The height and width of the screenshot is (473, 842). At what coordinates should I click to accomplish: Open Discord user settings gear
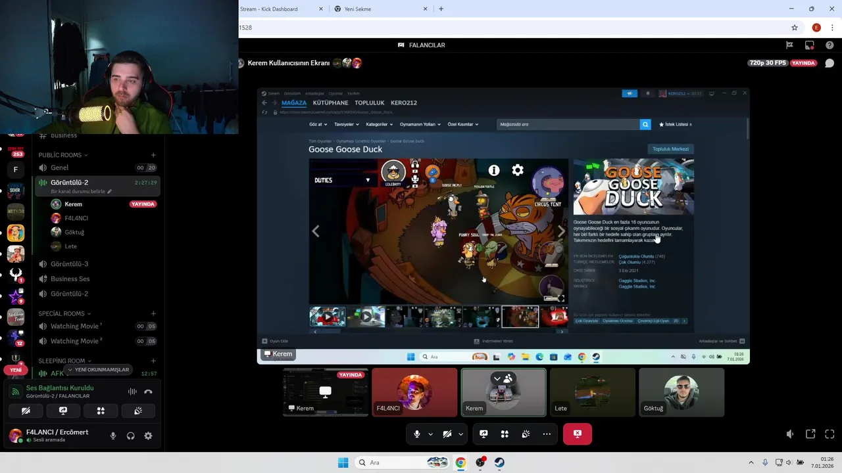[x=148, y=436]
